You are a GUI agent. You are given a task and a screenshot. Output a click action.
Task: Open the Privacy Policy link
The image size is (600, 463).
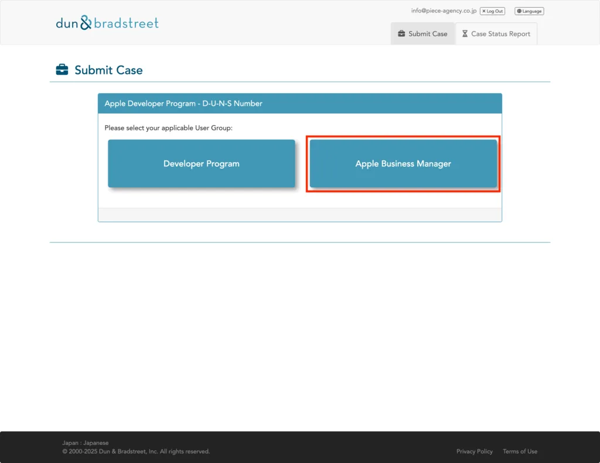(x=475, y=451)
